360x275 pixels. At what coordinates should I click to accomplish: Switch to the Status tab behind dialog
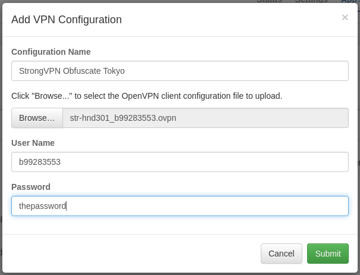click(269, 1)
